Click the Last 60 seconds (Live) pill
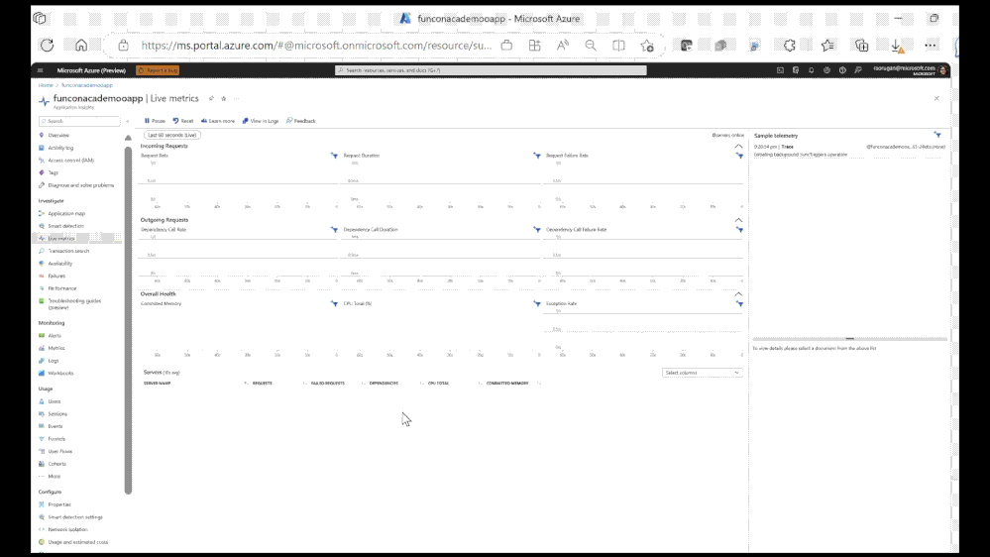Screen dimensions: 990x557 pyautogui.click(x=172, y=135)
